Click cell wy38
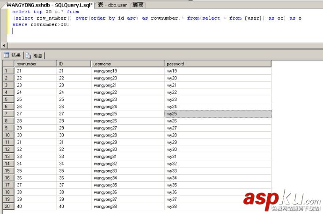The width and height of the screenshot is (323, 214). click(218, 207)
